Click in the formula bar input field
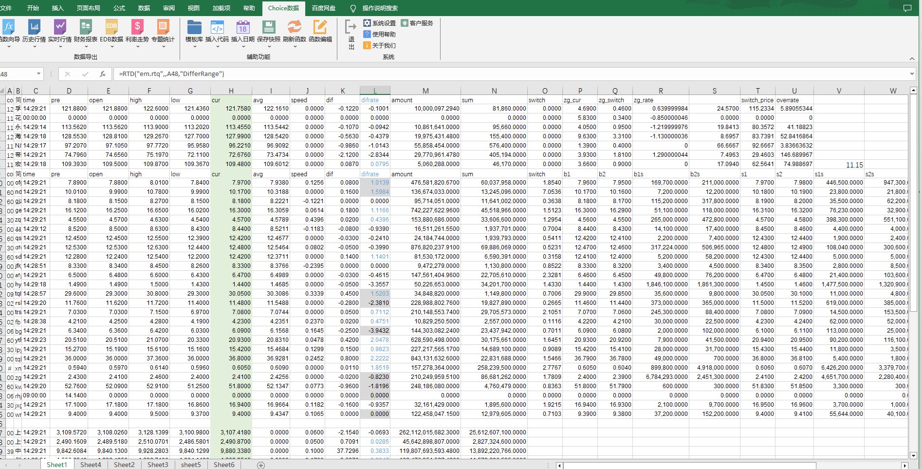The width and height of the screenshot is (922, 469). (x=487, y=74)
